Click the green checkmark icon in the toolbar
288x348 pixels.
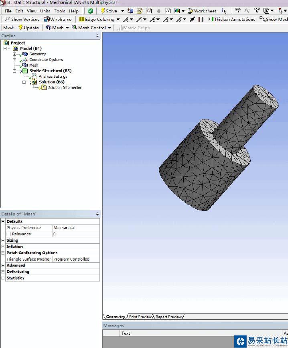pyautogui.click(x=90, y=11)
